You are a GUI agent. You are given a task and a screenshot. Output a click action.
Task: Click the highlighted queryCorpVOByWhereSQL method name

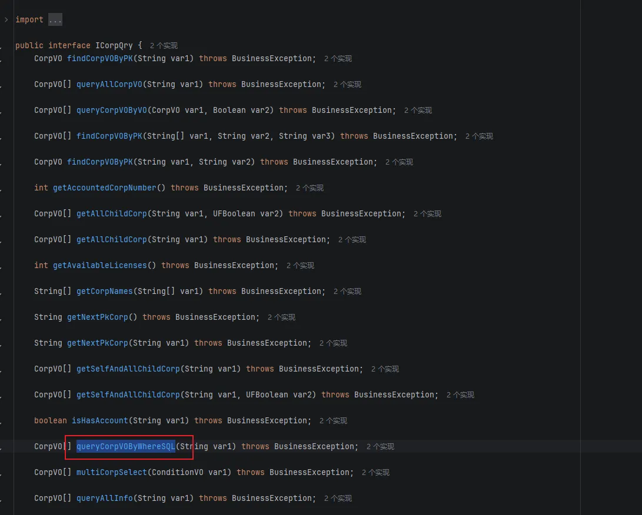tap(125, 447)
